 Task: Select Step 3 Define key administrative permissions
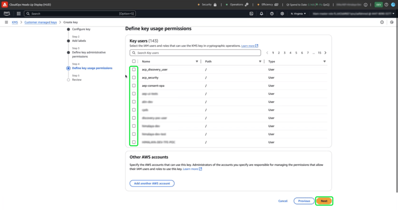(89, 54)
